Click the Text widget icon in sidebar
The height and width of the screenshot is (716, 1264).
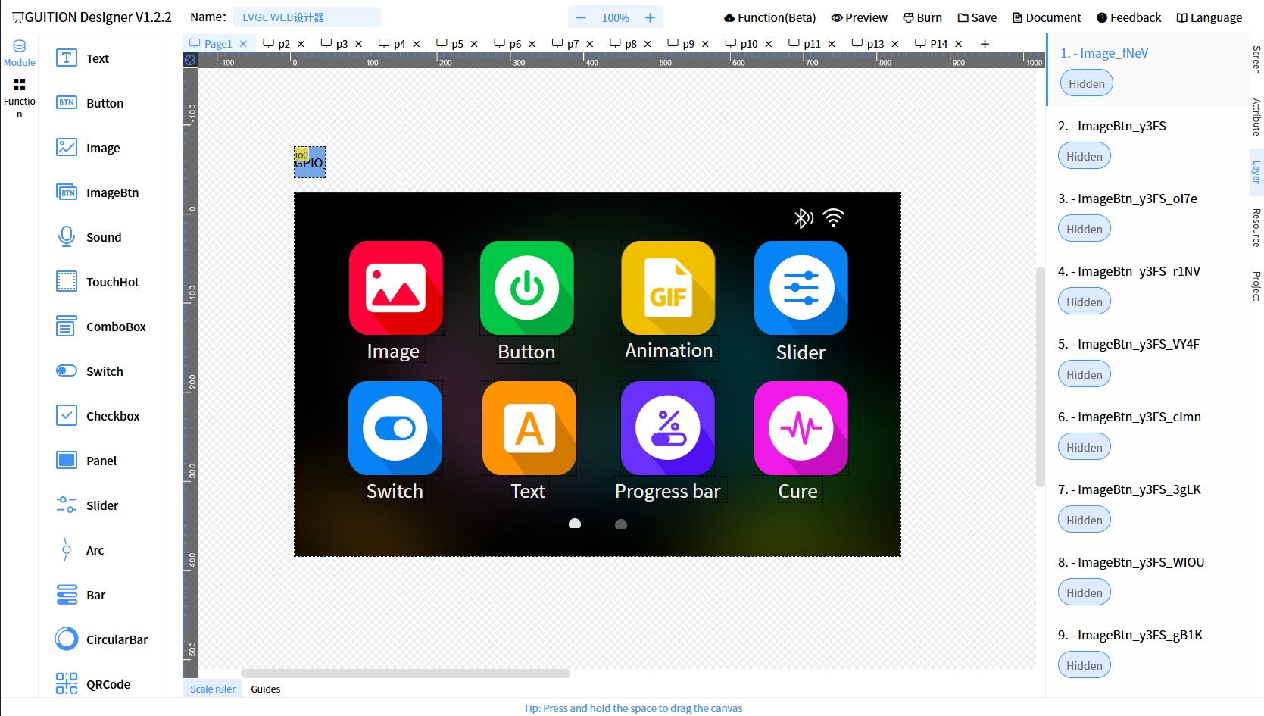tap(67, 58)
